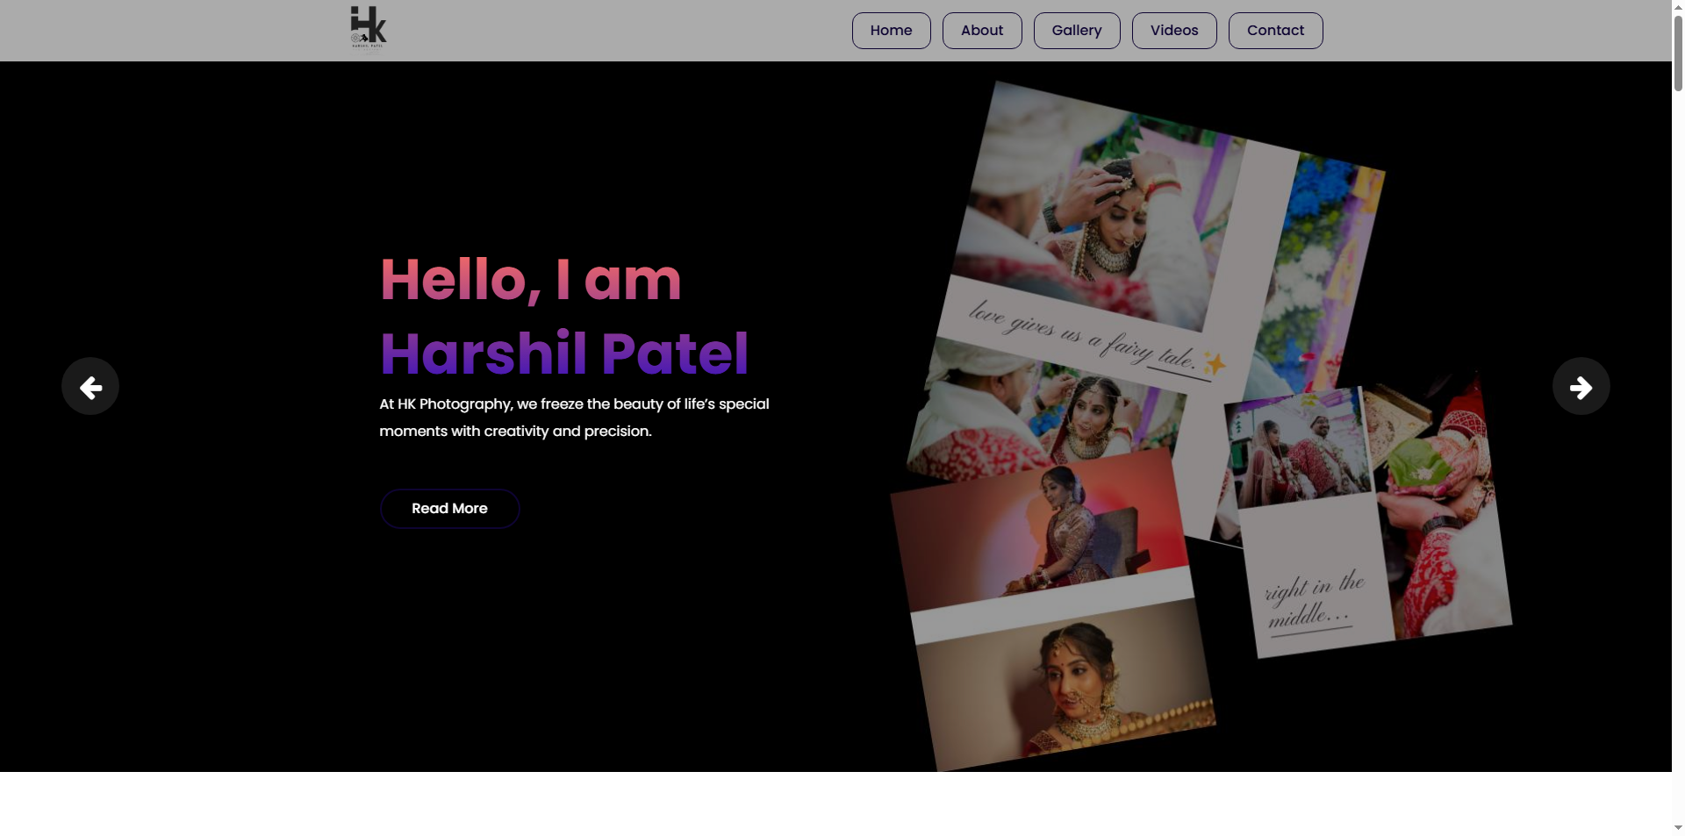Screen dimensions: 1685x836
Task: Open the Home nav item
Action: tap(891, 31)
